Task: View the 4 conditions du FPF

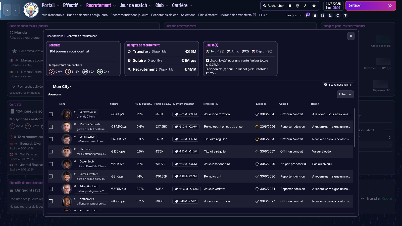Action: coord(338,85)
